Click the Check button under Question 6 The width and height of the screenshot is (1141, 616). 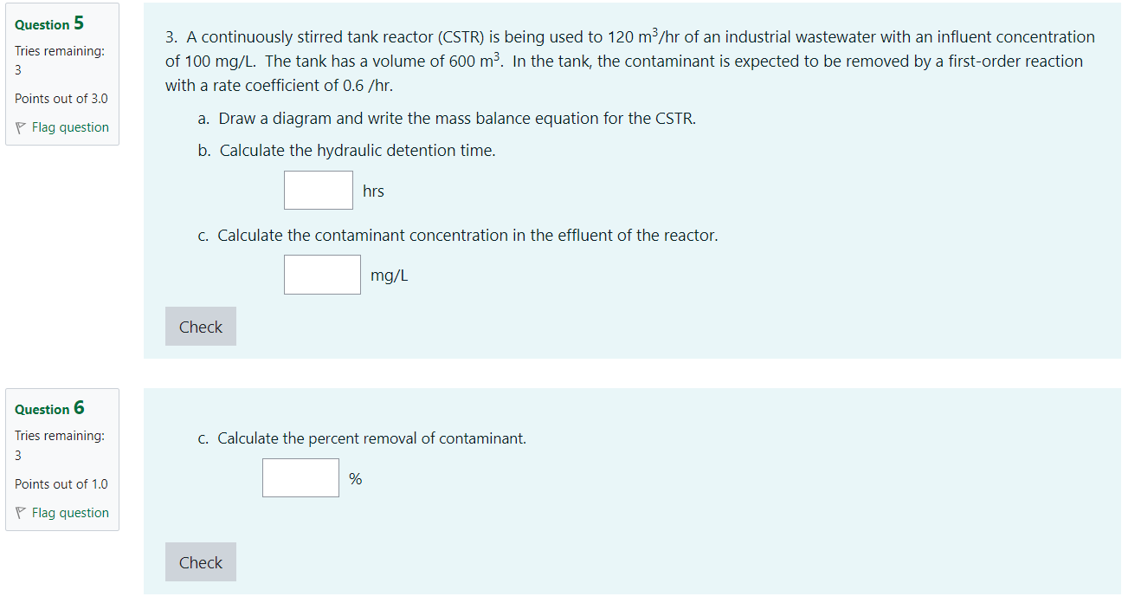(200, 561)
